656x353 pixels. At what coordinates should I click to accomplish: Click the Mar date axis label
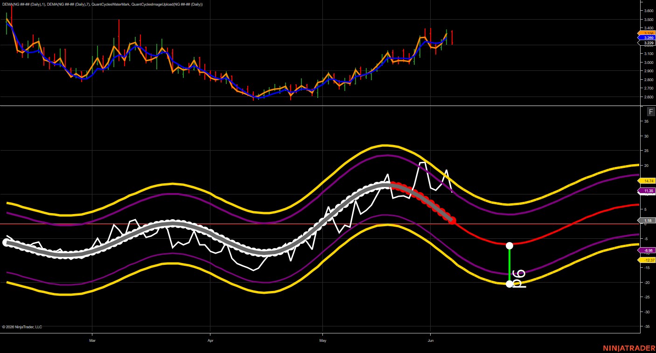pyautogui.click(x=92, y=341)
